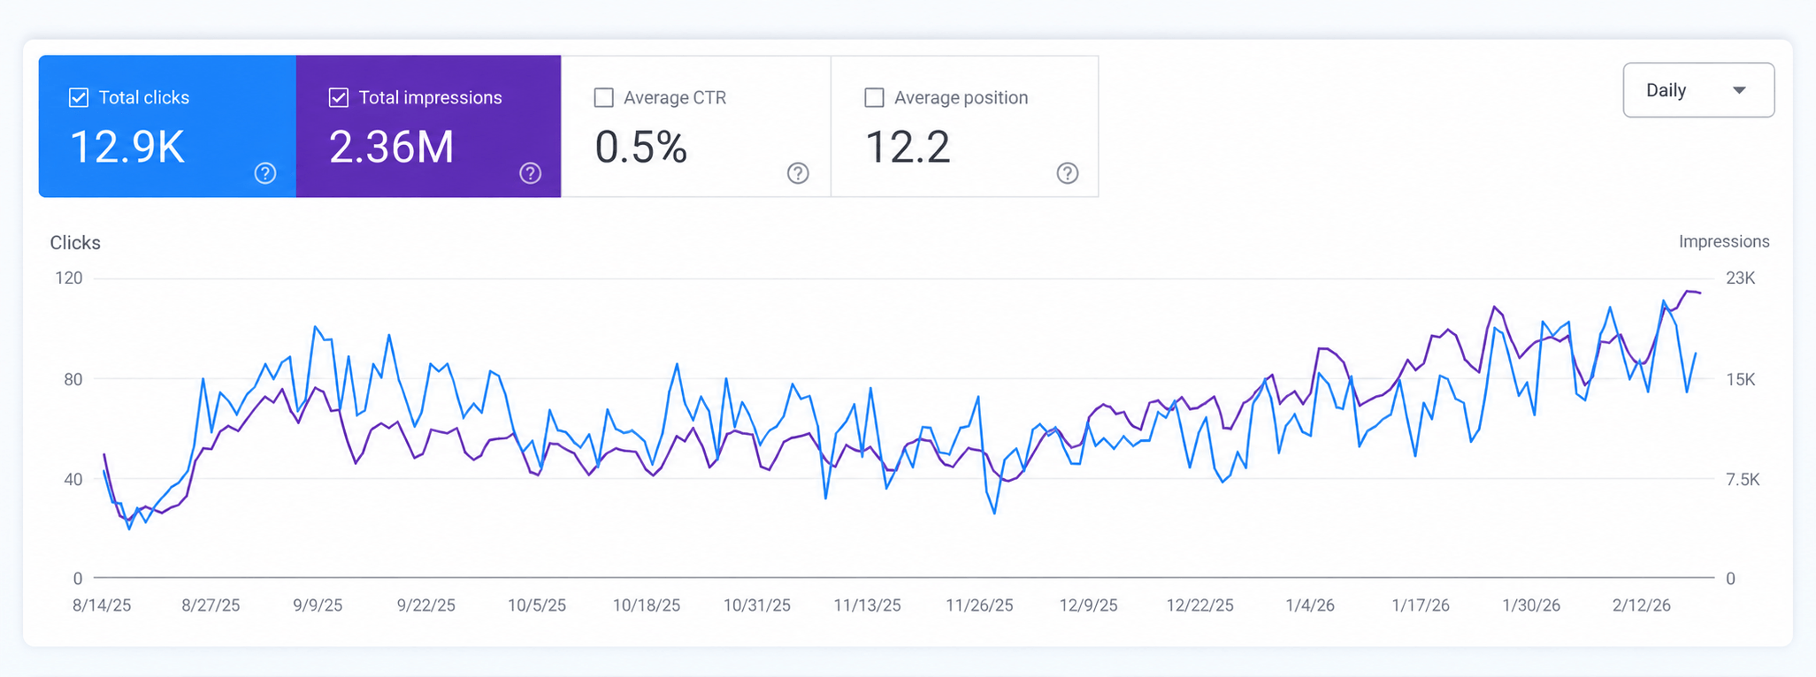Viewport: 1816px width, 677px height.
Task: Click the 11/13/25 date label
Action: tap(868, 605)
